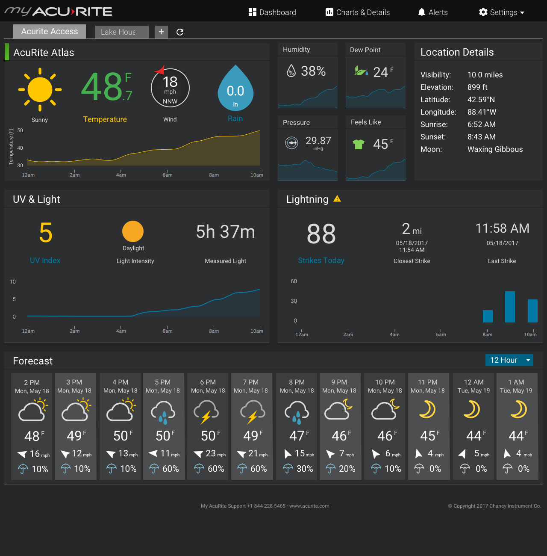Viewport: 547px width, 556px height.
Task: Switch to Acurite Access tab
Action: (x=49, y=32)
